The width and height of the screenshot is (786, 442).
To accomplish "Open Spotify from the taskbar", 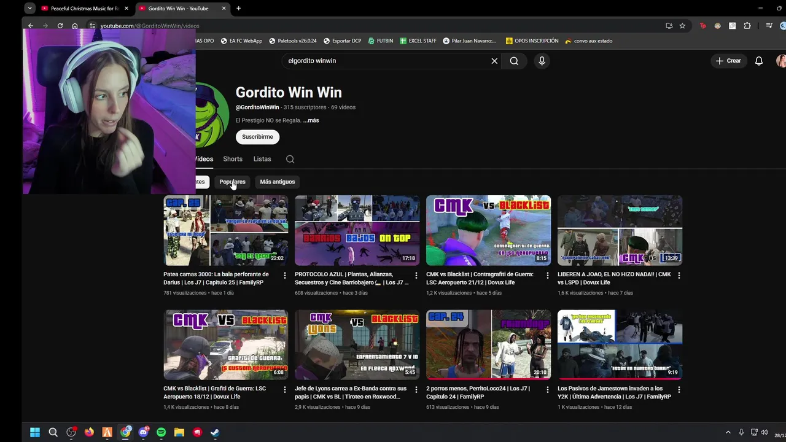I will pos(161,432).
